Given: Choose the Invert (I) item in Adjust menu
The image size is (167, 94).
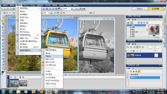Looking at the screenshot, I should [28, 20].
